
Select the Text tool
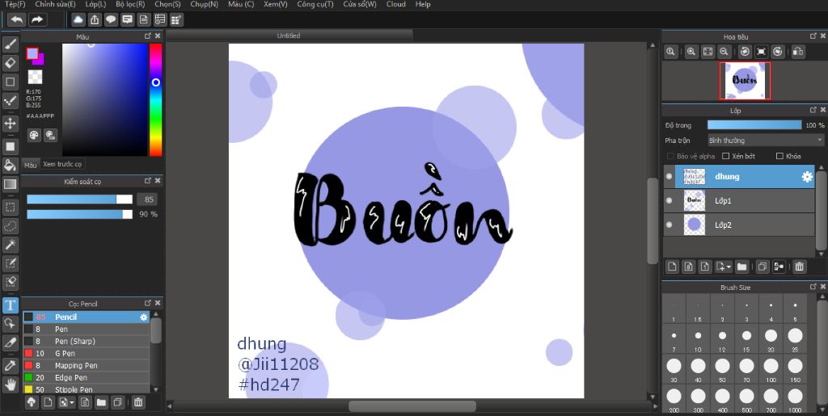10,305
